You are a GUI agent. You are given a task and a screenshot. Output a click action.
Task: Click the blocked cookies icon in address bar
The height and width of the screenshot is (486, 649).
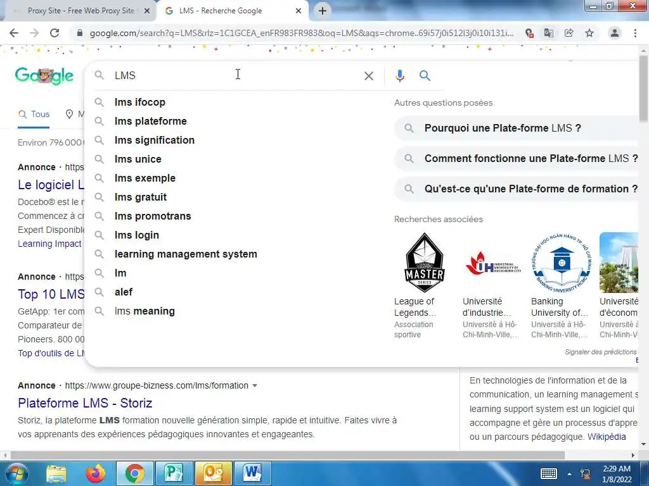click(529, 33)
